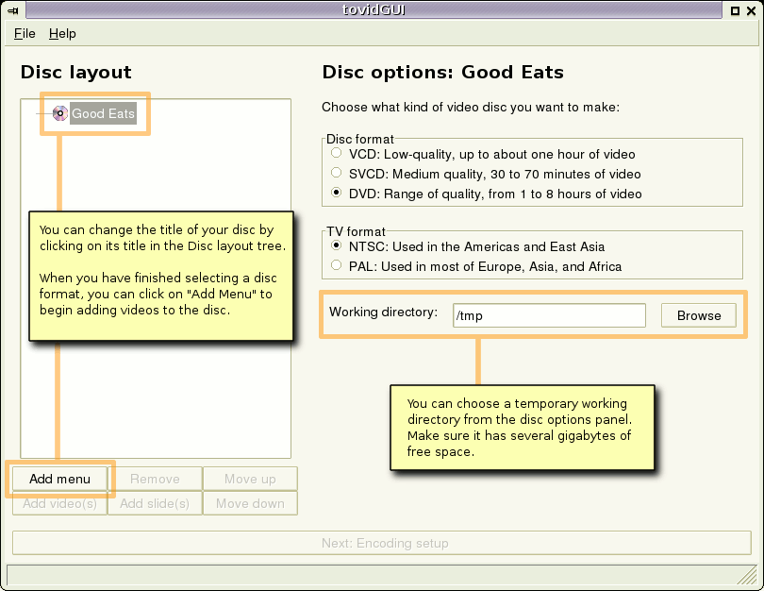Select SVCD disc format

pos(336,173)
